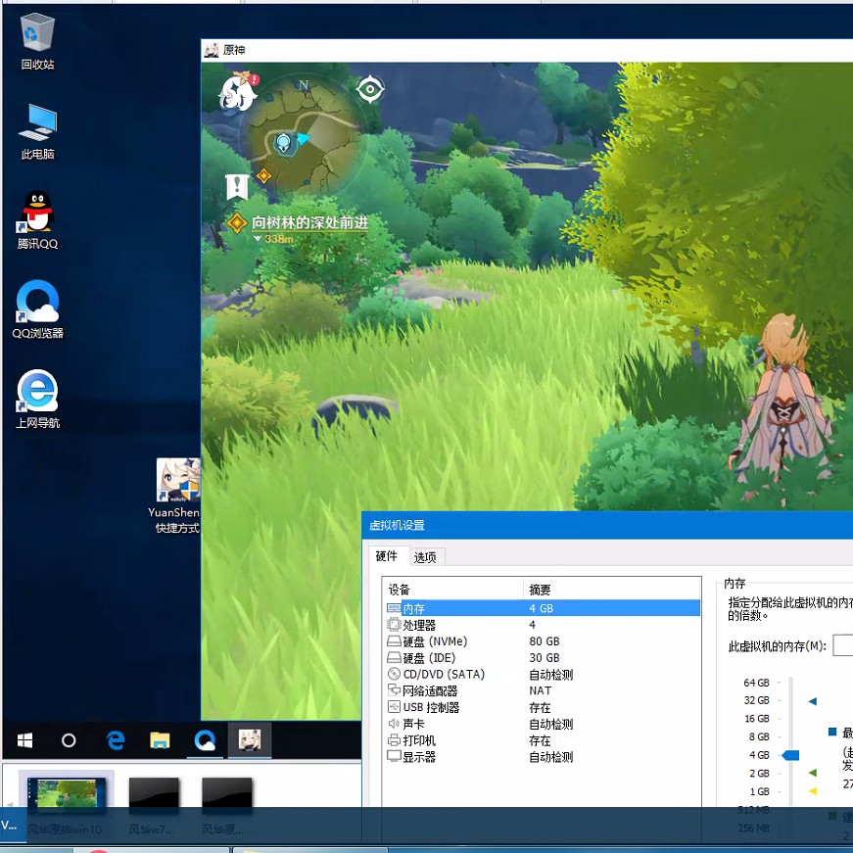Click the 8 GB mark on memory scale
Viewport: 853px width, 853px height.
tap(759, 736)
